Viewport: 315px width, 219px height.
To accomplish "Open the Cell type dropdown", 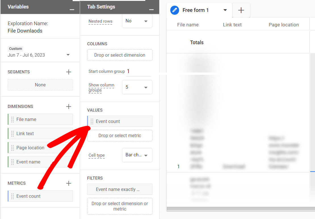I will (137, 155).
